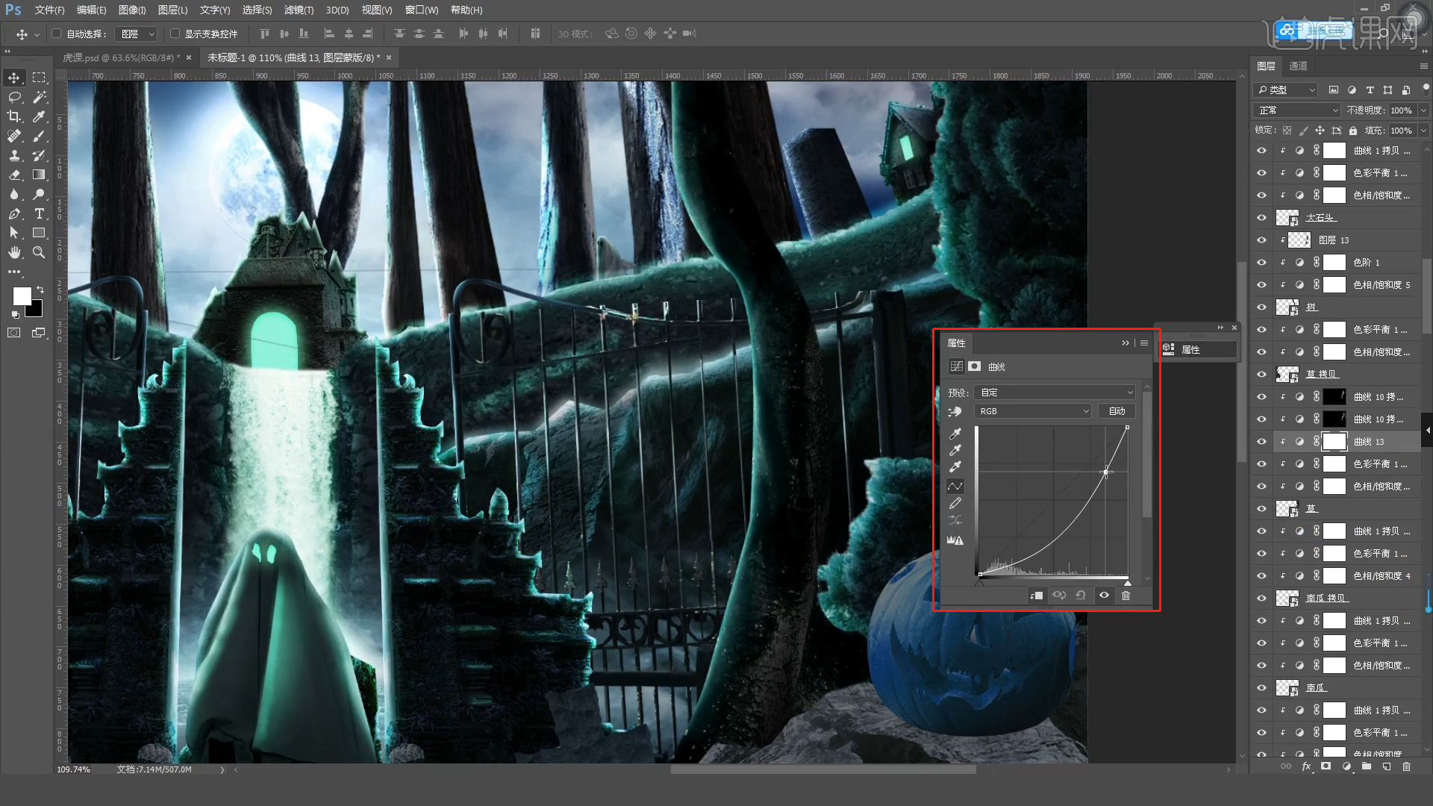The image size is (1433, 806).
Task: Select the Lasso tool
Action: click(x=14, y=97)
